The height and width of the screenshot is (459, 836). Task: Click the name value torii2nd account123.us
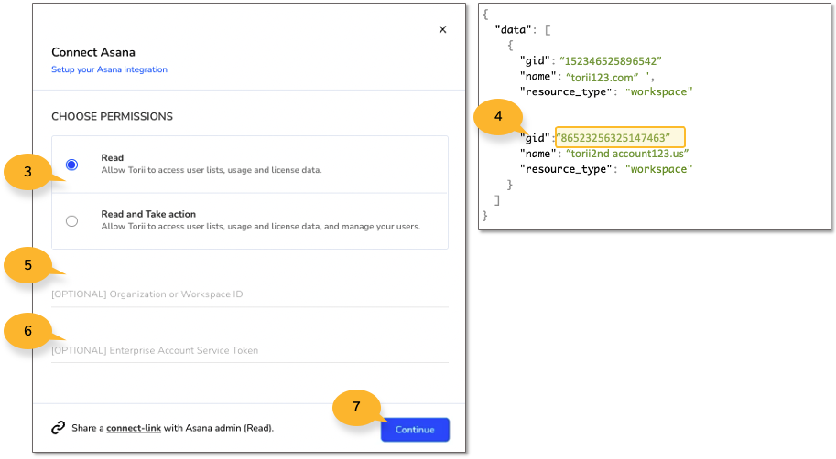point(627,154)
